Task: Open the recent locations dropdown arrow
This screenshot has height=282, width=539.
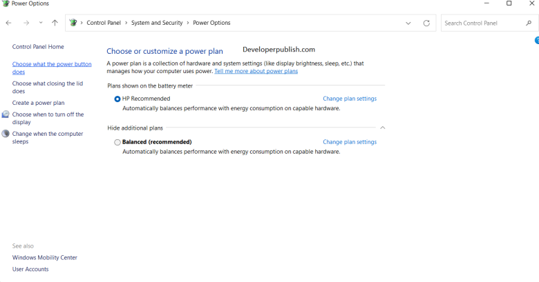Action: click(x=41, y=23)
